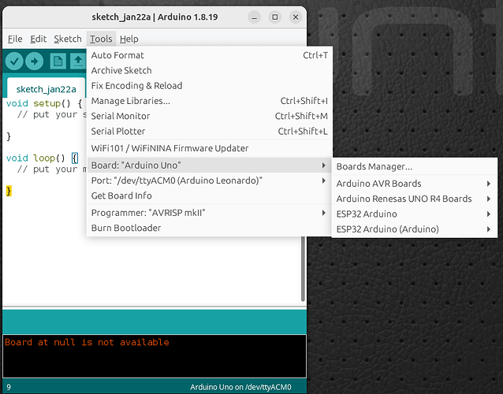Open Boards Manager...
This screenshot has height=394, width=503.
pyautogui.click(x=415, y=166)
